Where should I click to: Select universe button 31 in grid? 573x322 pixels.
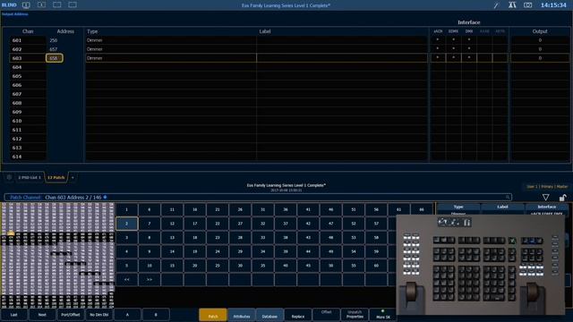(262, 209)
